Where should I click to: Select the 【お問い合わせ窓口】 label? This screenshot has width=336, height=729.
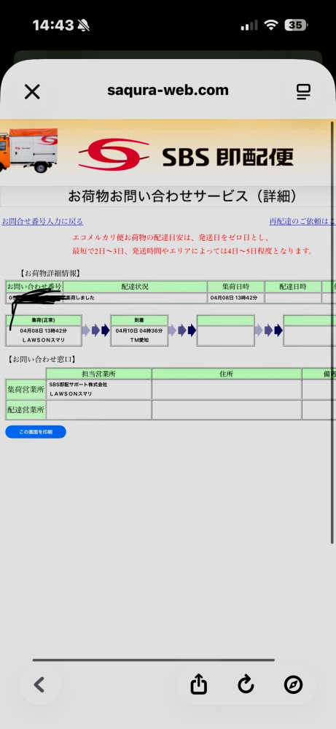tap(42, 359)
